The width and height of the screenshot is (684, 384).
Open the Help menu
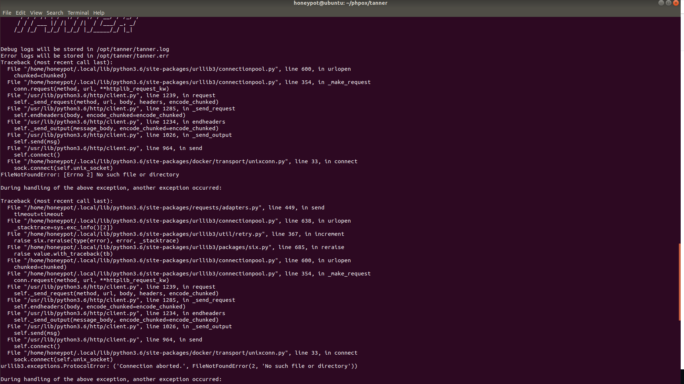coord(98,12)
